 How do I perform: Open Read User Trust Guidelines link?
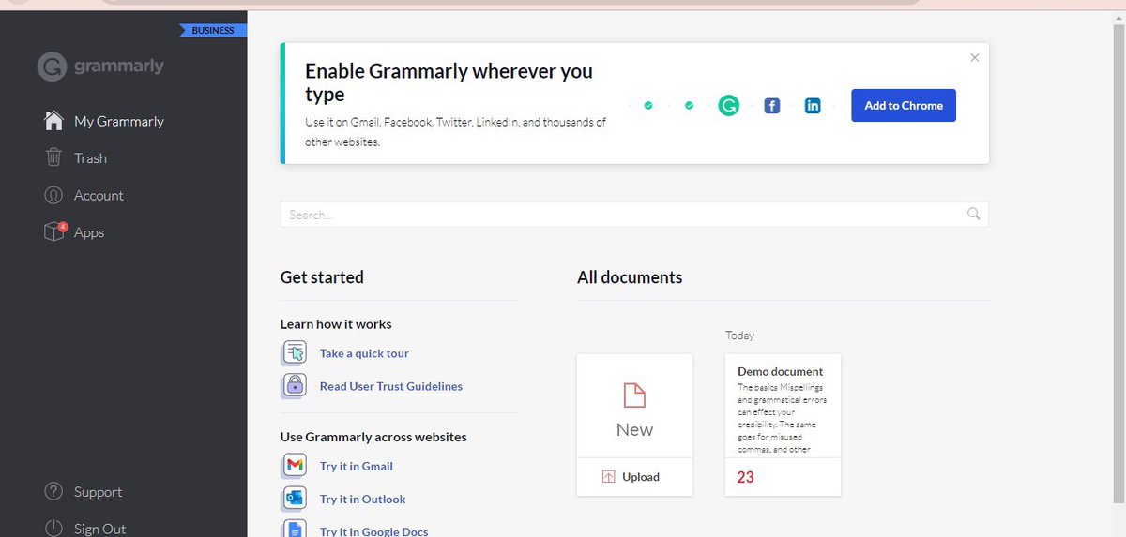coord(391,386)
